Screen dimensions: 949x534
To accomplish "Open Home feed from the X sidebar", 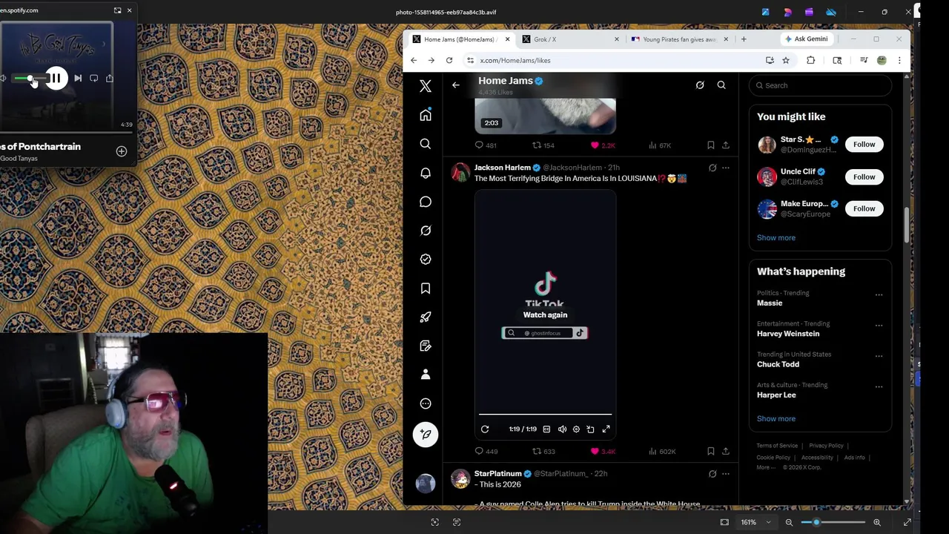I will point(426,115).
